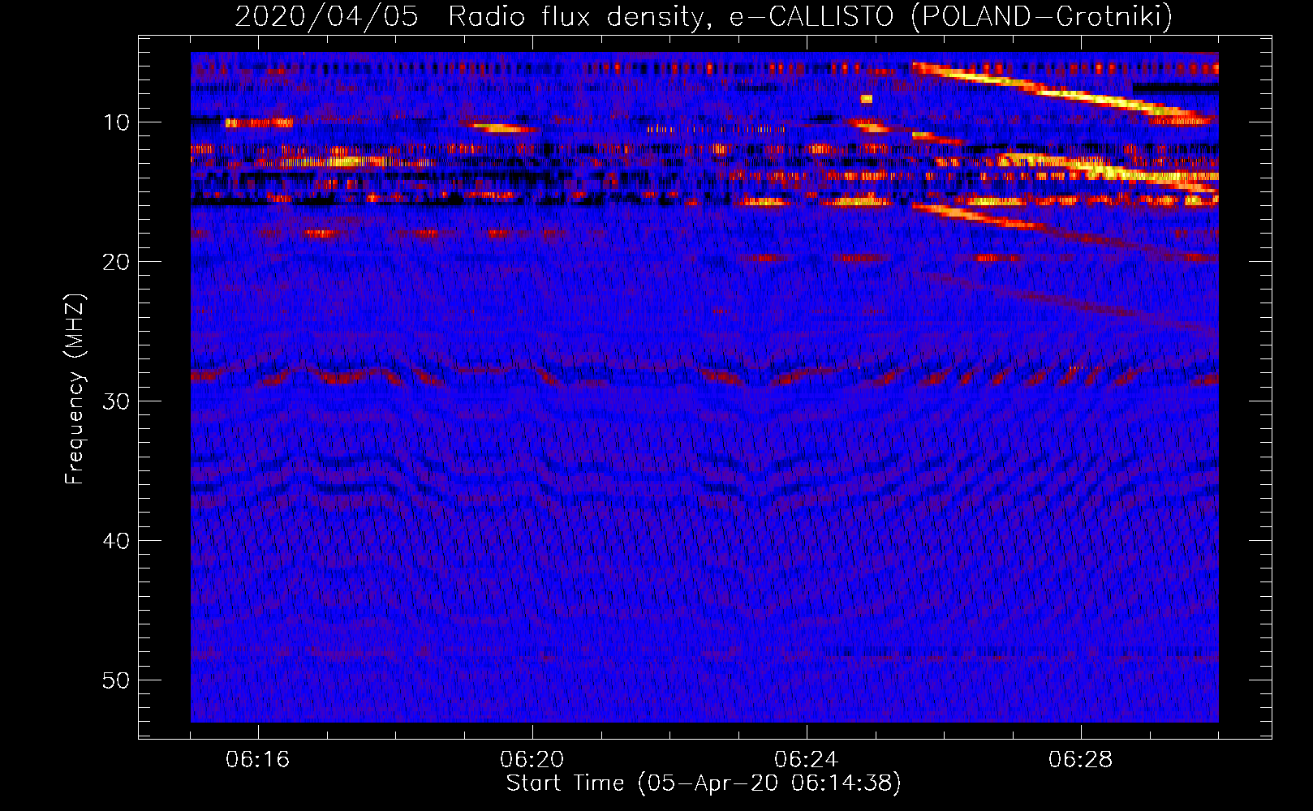This screenshot has width=1313, height=811.
Task: Click the 06:20 time tick label
Action: tap(532, 760)
